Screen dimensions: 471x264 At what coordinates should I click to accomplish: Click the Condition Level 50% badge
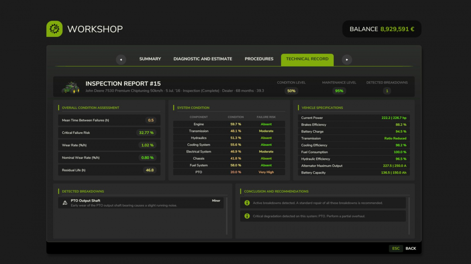click(x=291, y=91)
